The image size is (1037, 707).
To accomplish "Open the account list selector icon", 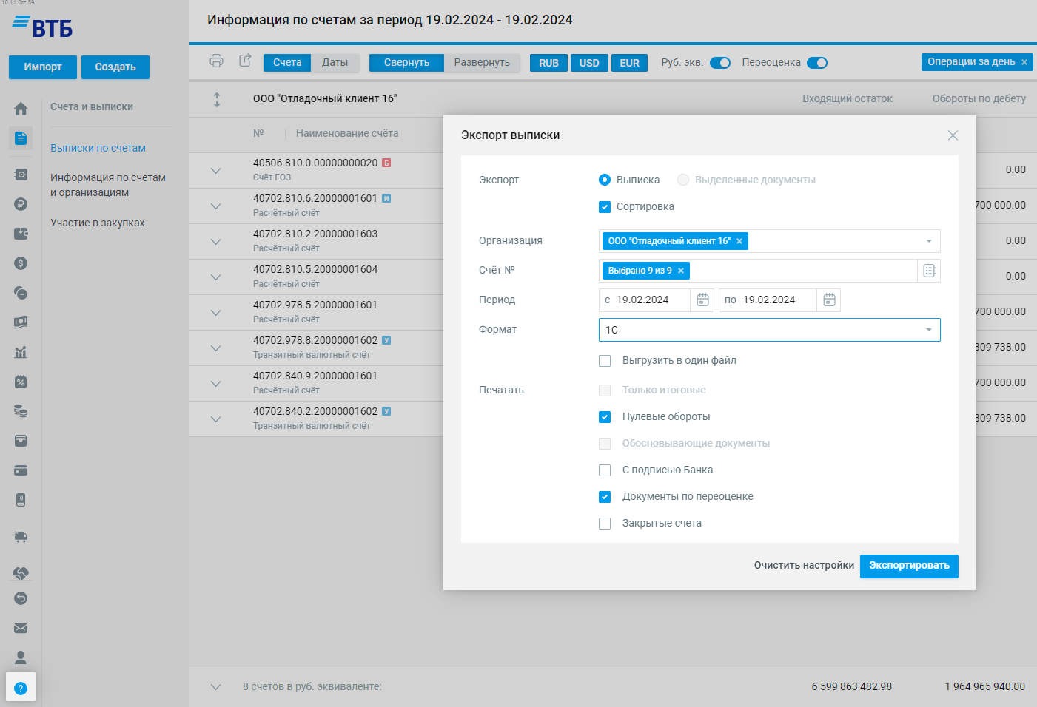I will click(929, 271).
